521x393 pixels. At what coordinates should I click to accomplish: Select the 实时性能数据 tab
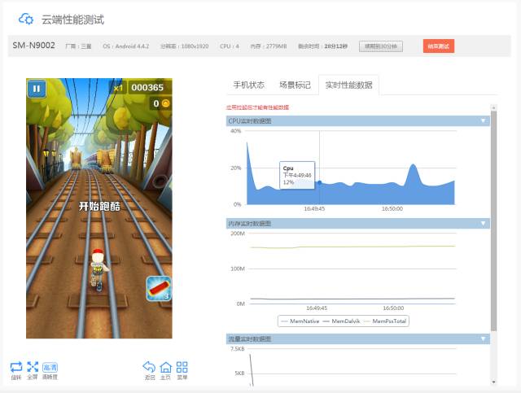[348, 85]
